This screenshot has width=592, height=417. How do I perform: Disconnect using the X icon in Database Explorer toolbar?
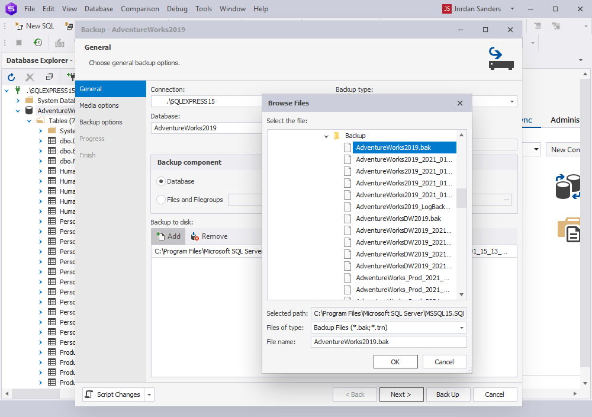(x=30, y=76)
